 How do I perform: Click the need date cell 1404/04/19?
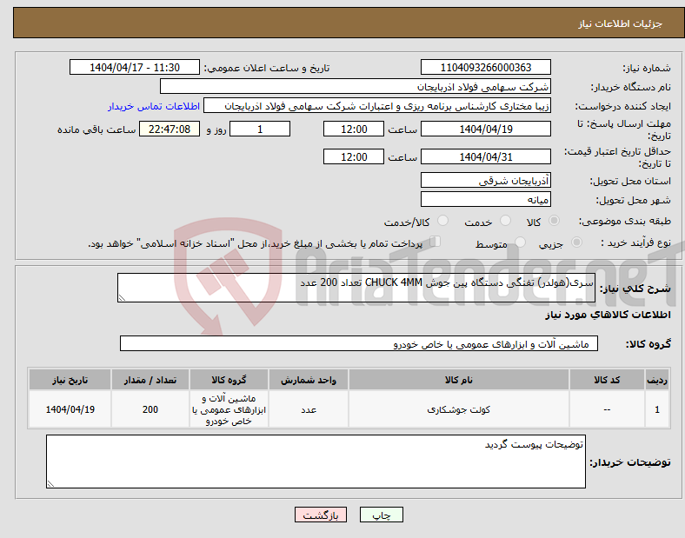click(x=70, y=409)
